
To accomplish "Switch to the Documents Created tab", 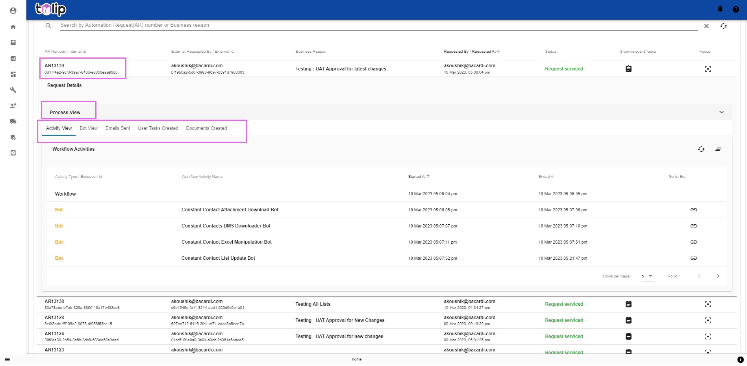I will pos(206,128).
